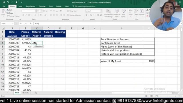Switch to the Review tab
This screenshot has width=183, height=103.
click(x=59, y=6)
